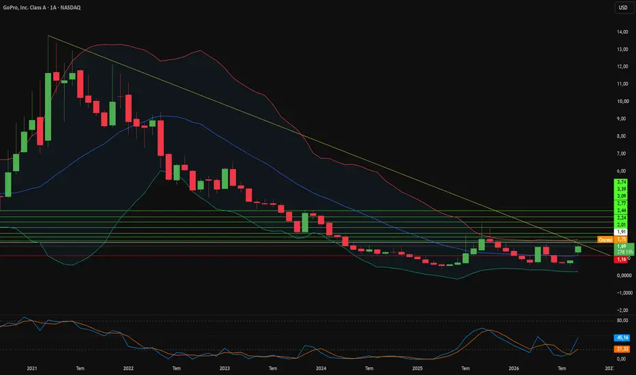Select the 2024 label on time axis
This screenshot has width=636, height=375.
point(321,368)
